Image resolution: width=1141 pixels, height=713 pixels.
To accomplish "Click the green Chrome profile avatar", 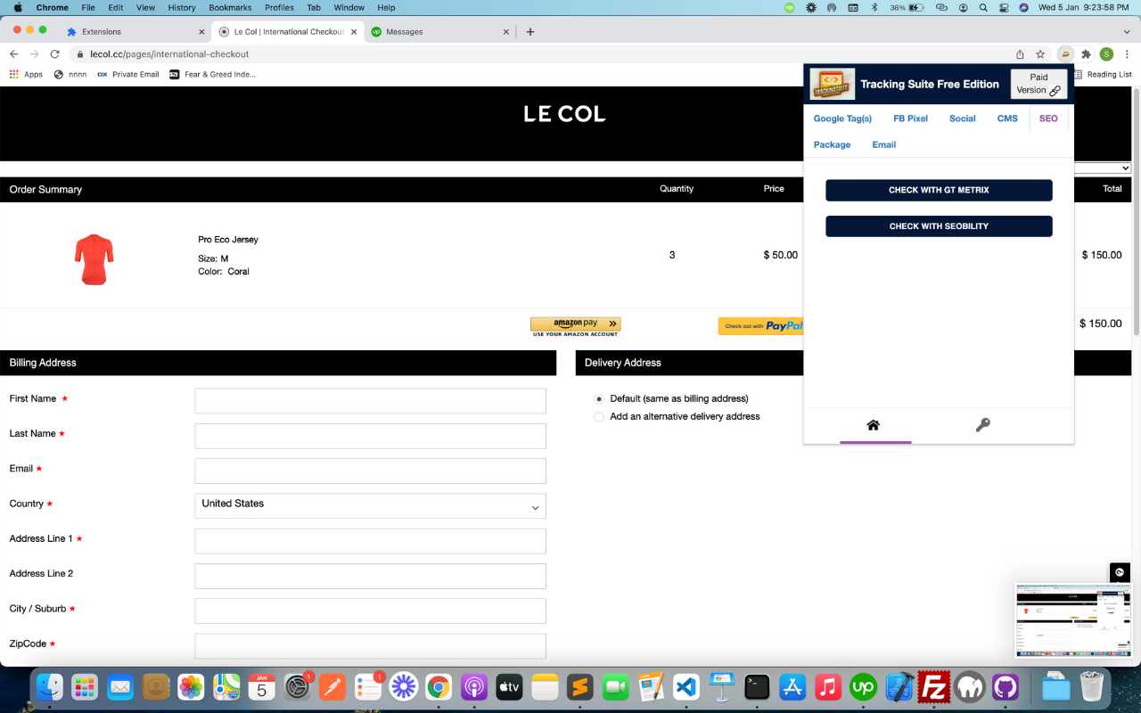I will tap(1106, 54).
